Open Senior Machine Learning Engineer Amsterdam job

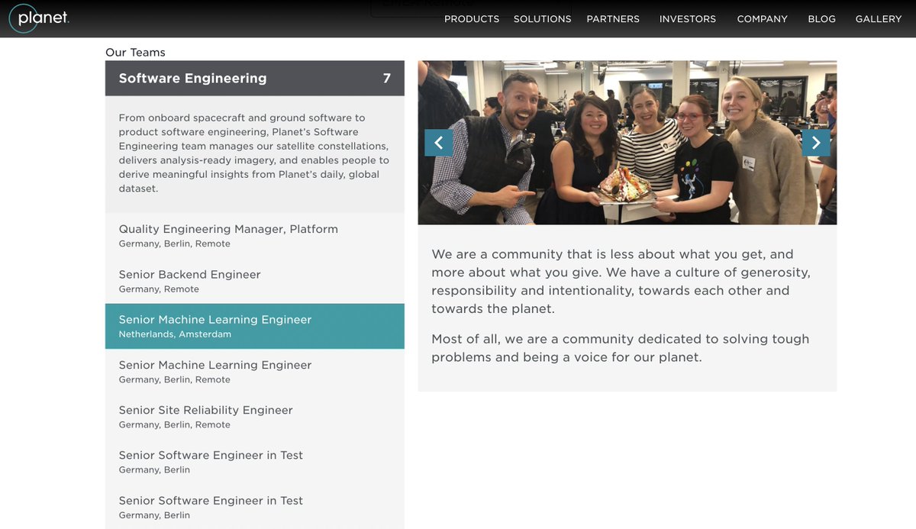(x=255, y=326)
